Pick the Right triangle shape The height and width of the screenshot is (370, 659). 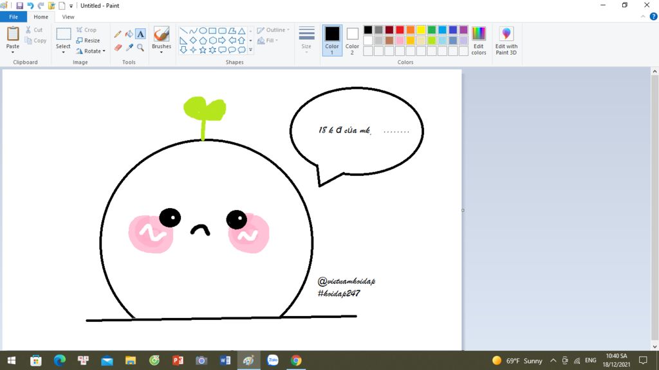(183, 40)
